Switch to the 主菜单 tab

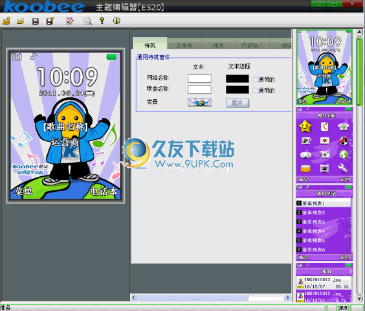pyautogui.click(x=184, y=45)
